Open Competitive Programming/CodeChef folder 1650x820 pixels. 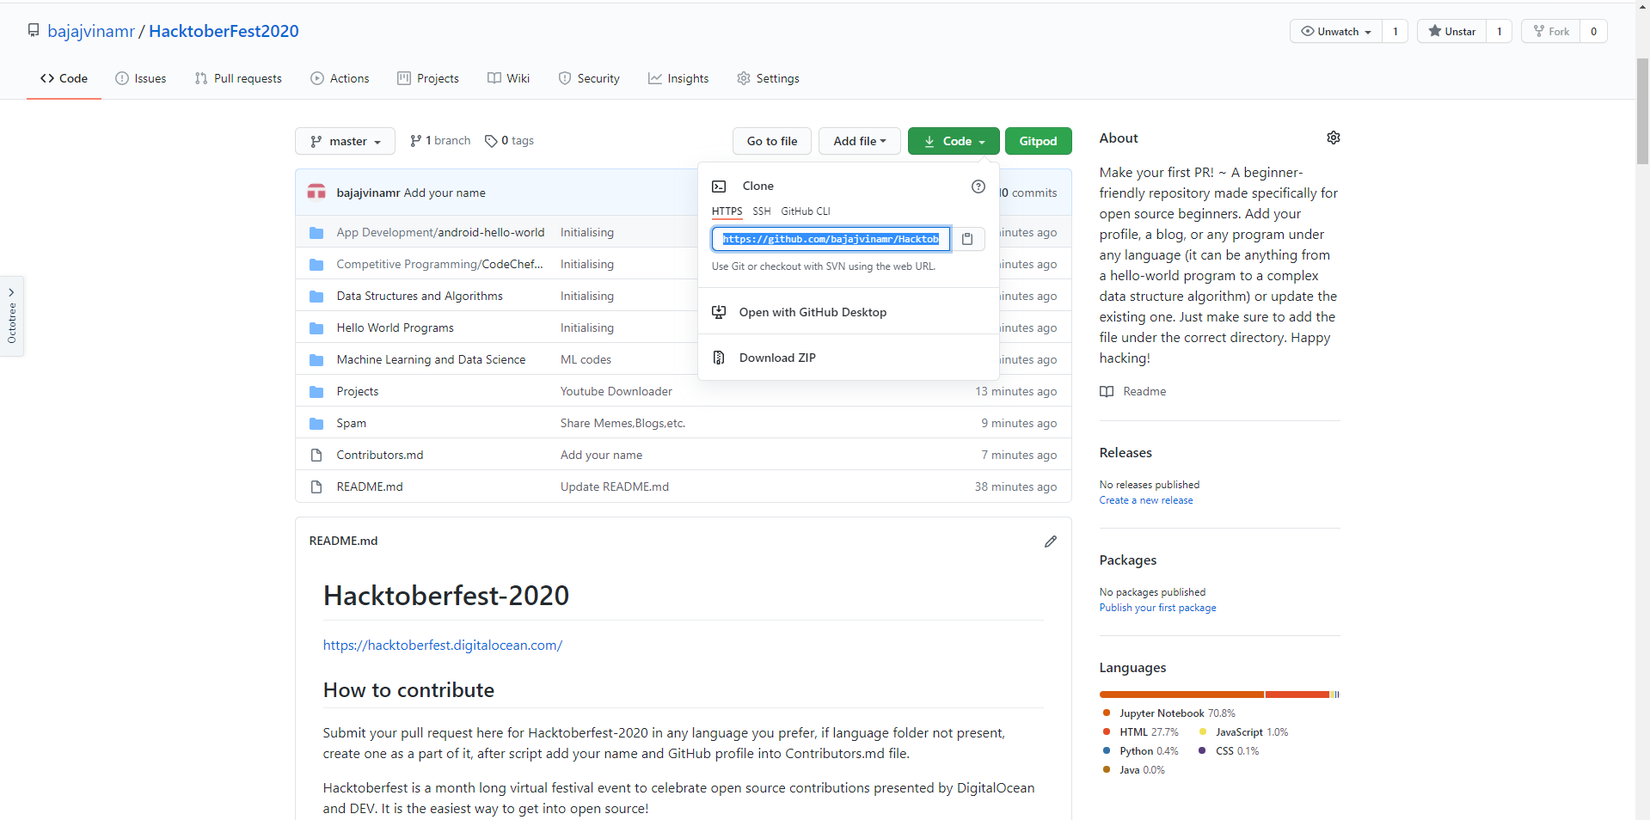click(439, 265)
